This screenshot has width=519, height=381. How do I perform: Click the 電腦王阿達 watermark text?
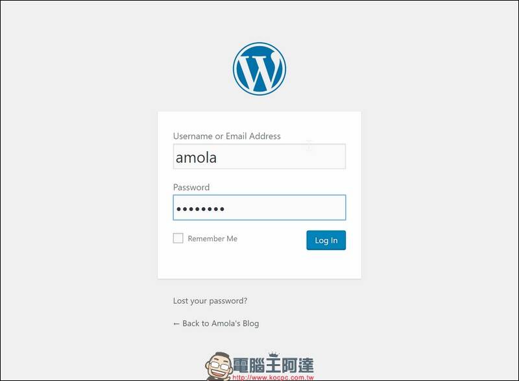273,366
